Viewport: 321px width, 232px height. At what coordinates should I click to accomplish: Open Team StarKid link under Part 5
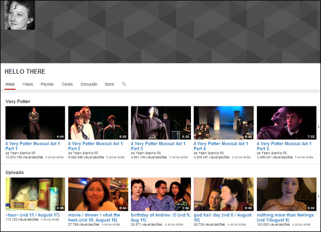point(271,153)
